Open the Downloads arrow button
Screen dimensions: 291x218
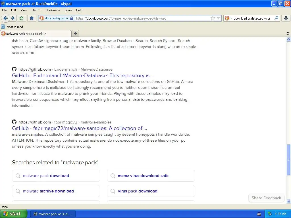tap(286, 18)
